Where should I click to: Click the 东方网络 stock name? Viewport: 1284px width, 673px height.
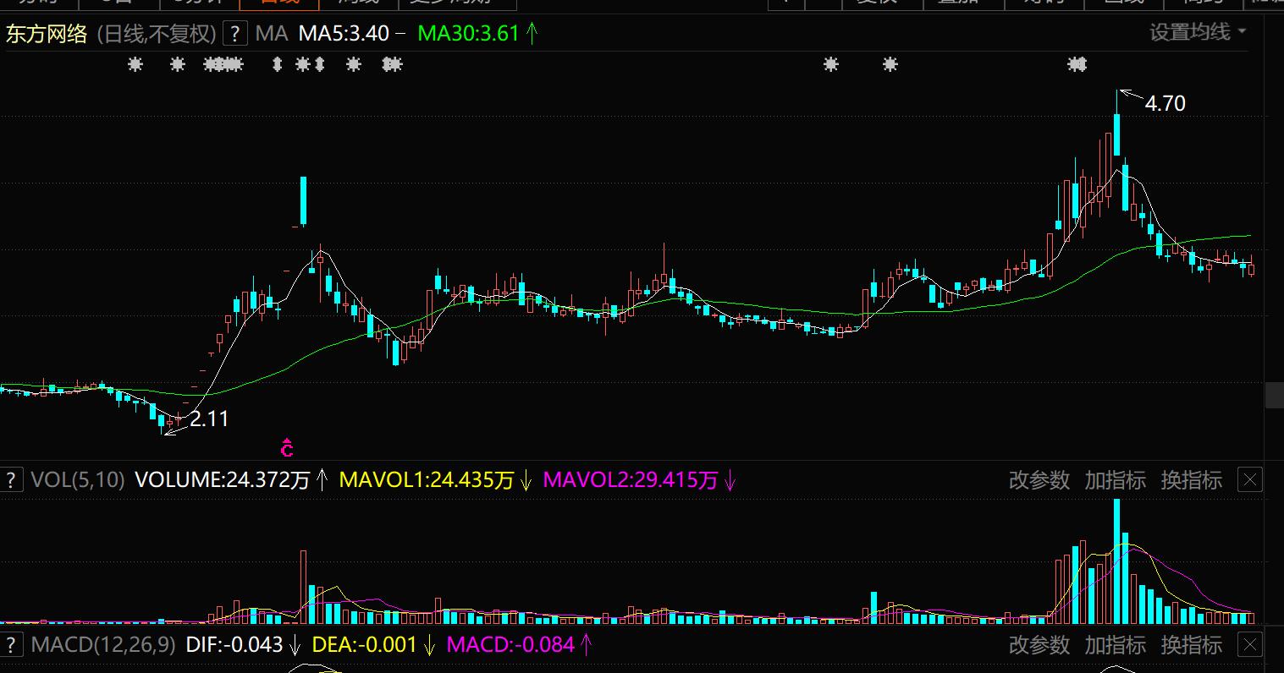pos(47,34)
